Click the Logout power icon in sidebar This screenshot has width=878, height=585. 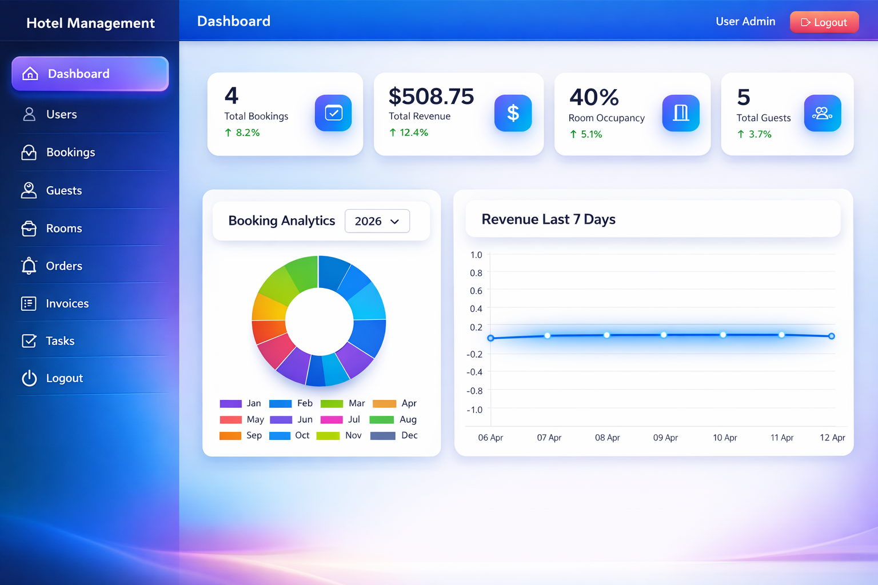(x=29, y=378)
